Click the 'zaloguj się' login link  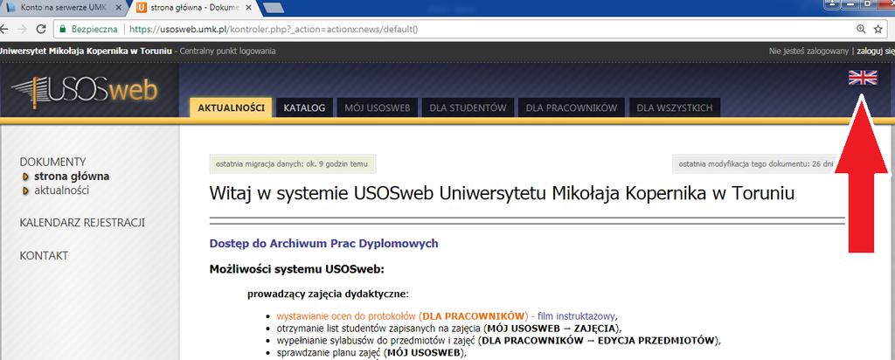pos(876,51)
